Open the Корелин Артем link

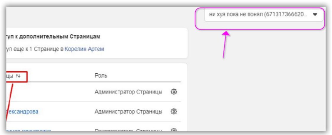pyautogui.click(x=84, y=49)
